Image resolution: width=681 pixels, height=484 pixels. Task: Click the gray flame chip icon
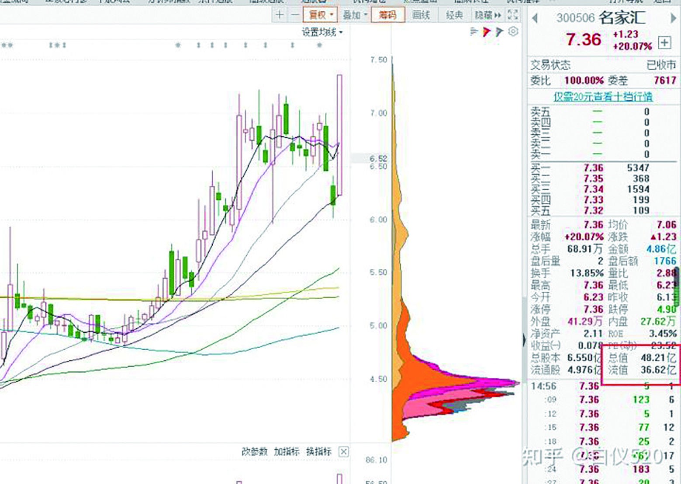click(x=500, y=31)
